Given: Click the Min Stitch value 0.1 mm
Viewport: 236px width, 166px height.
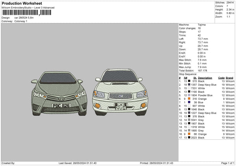Looking at the screenshot, I should (x=202, y=63).
